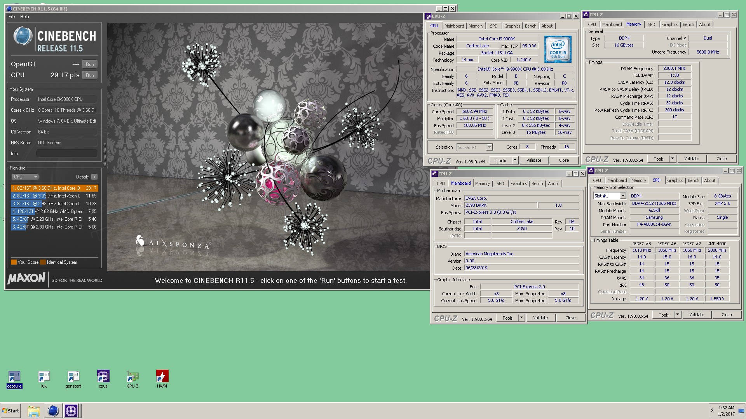Click the part number F4-4000C14-8GVK
The image size is (746, 419).
[654, 225]
